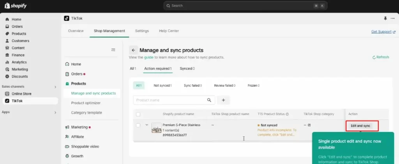
Task: Open the sync guide link
Action: tap(148, 57)
